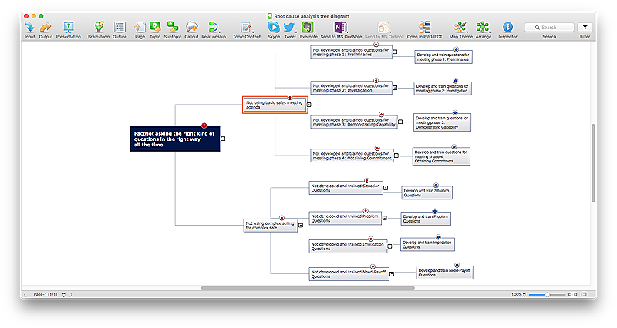
Task: Select 'Develop and train Situation Questions' topic
Action: (427, 192)
